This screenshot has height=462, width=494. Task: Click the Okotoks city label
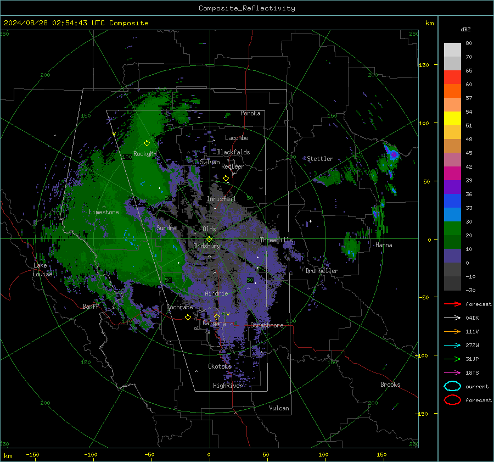tap(220, 366)
